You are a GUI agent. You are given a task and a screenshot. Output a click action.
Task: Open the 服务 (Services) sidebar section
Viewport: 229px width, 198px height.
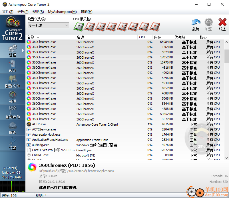(13, 128)
